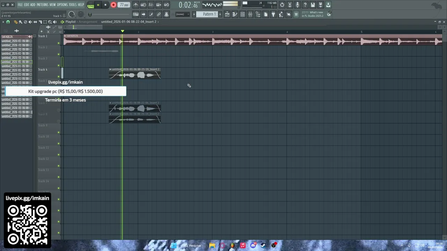This screenshot has width=447, height=251.
Task: Click the stamp-like toolbar icon
Action: pyautogui.click(x=166, y=14)
